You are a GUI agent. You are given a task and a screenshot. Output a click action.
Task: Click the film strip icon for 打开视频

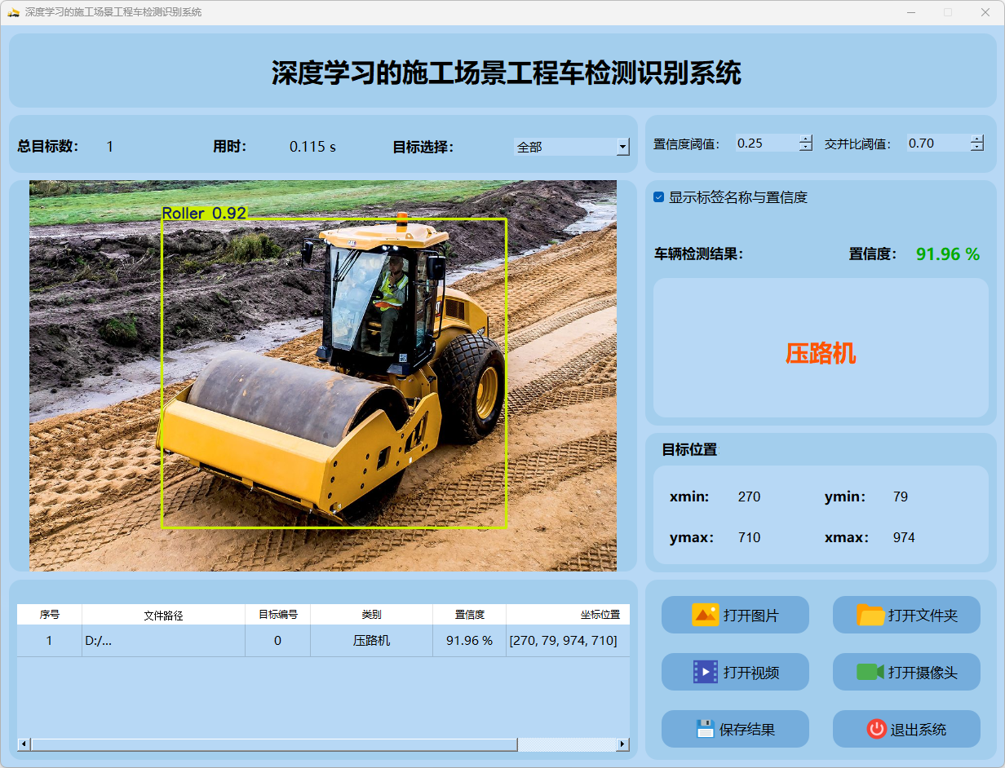pyautogui.click(x=705, y=672)
